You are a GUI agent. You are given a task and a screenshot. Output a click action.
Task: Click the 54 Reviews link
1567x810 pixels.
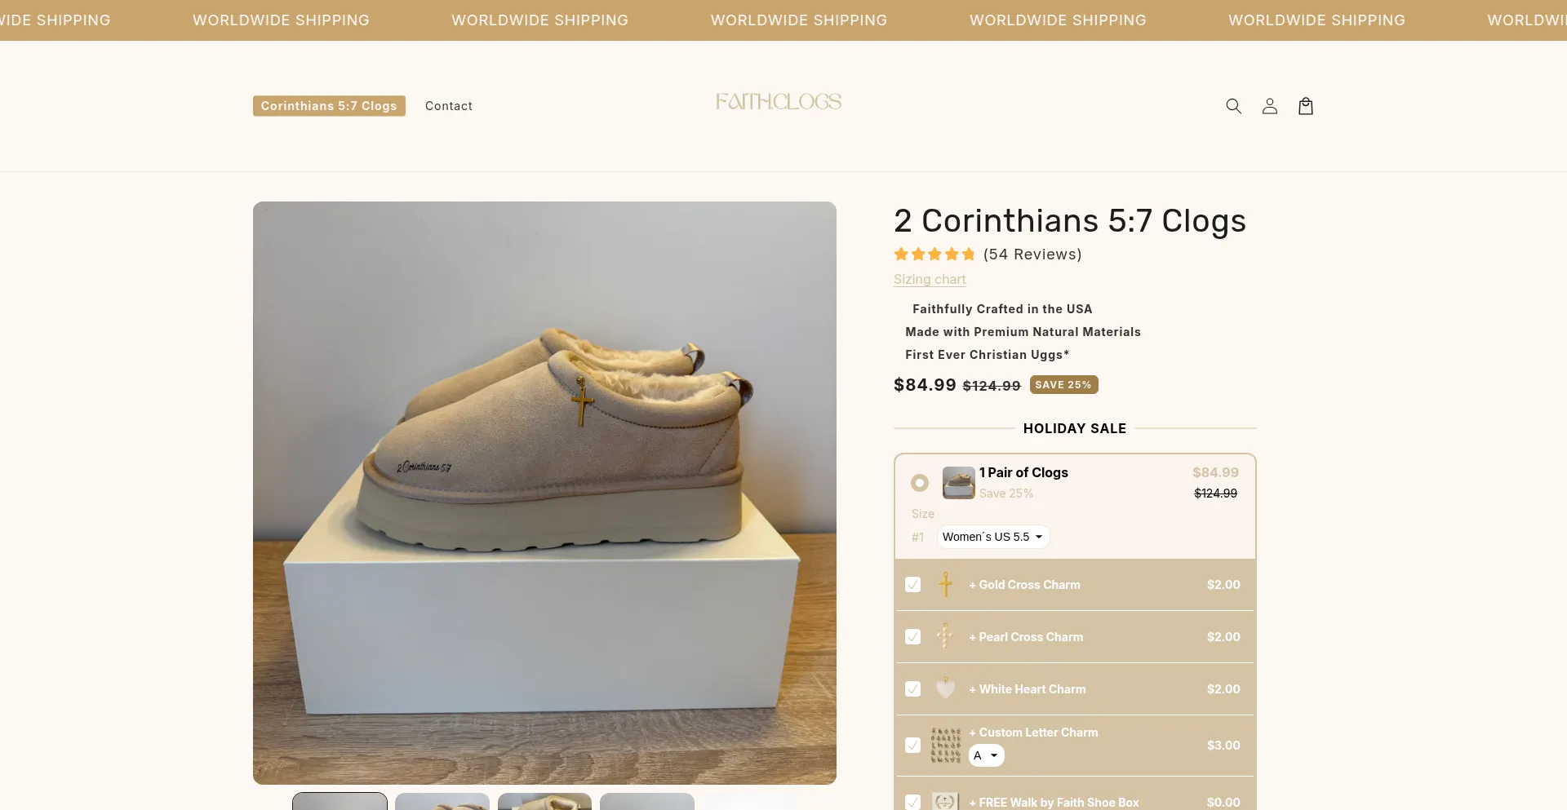(x=1032, y=255)
